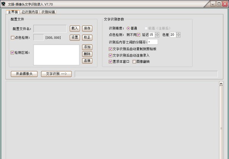Minimize the 文眼 window

[x=213, y=4]
